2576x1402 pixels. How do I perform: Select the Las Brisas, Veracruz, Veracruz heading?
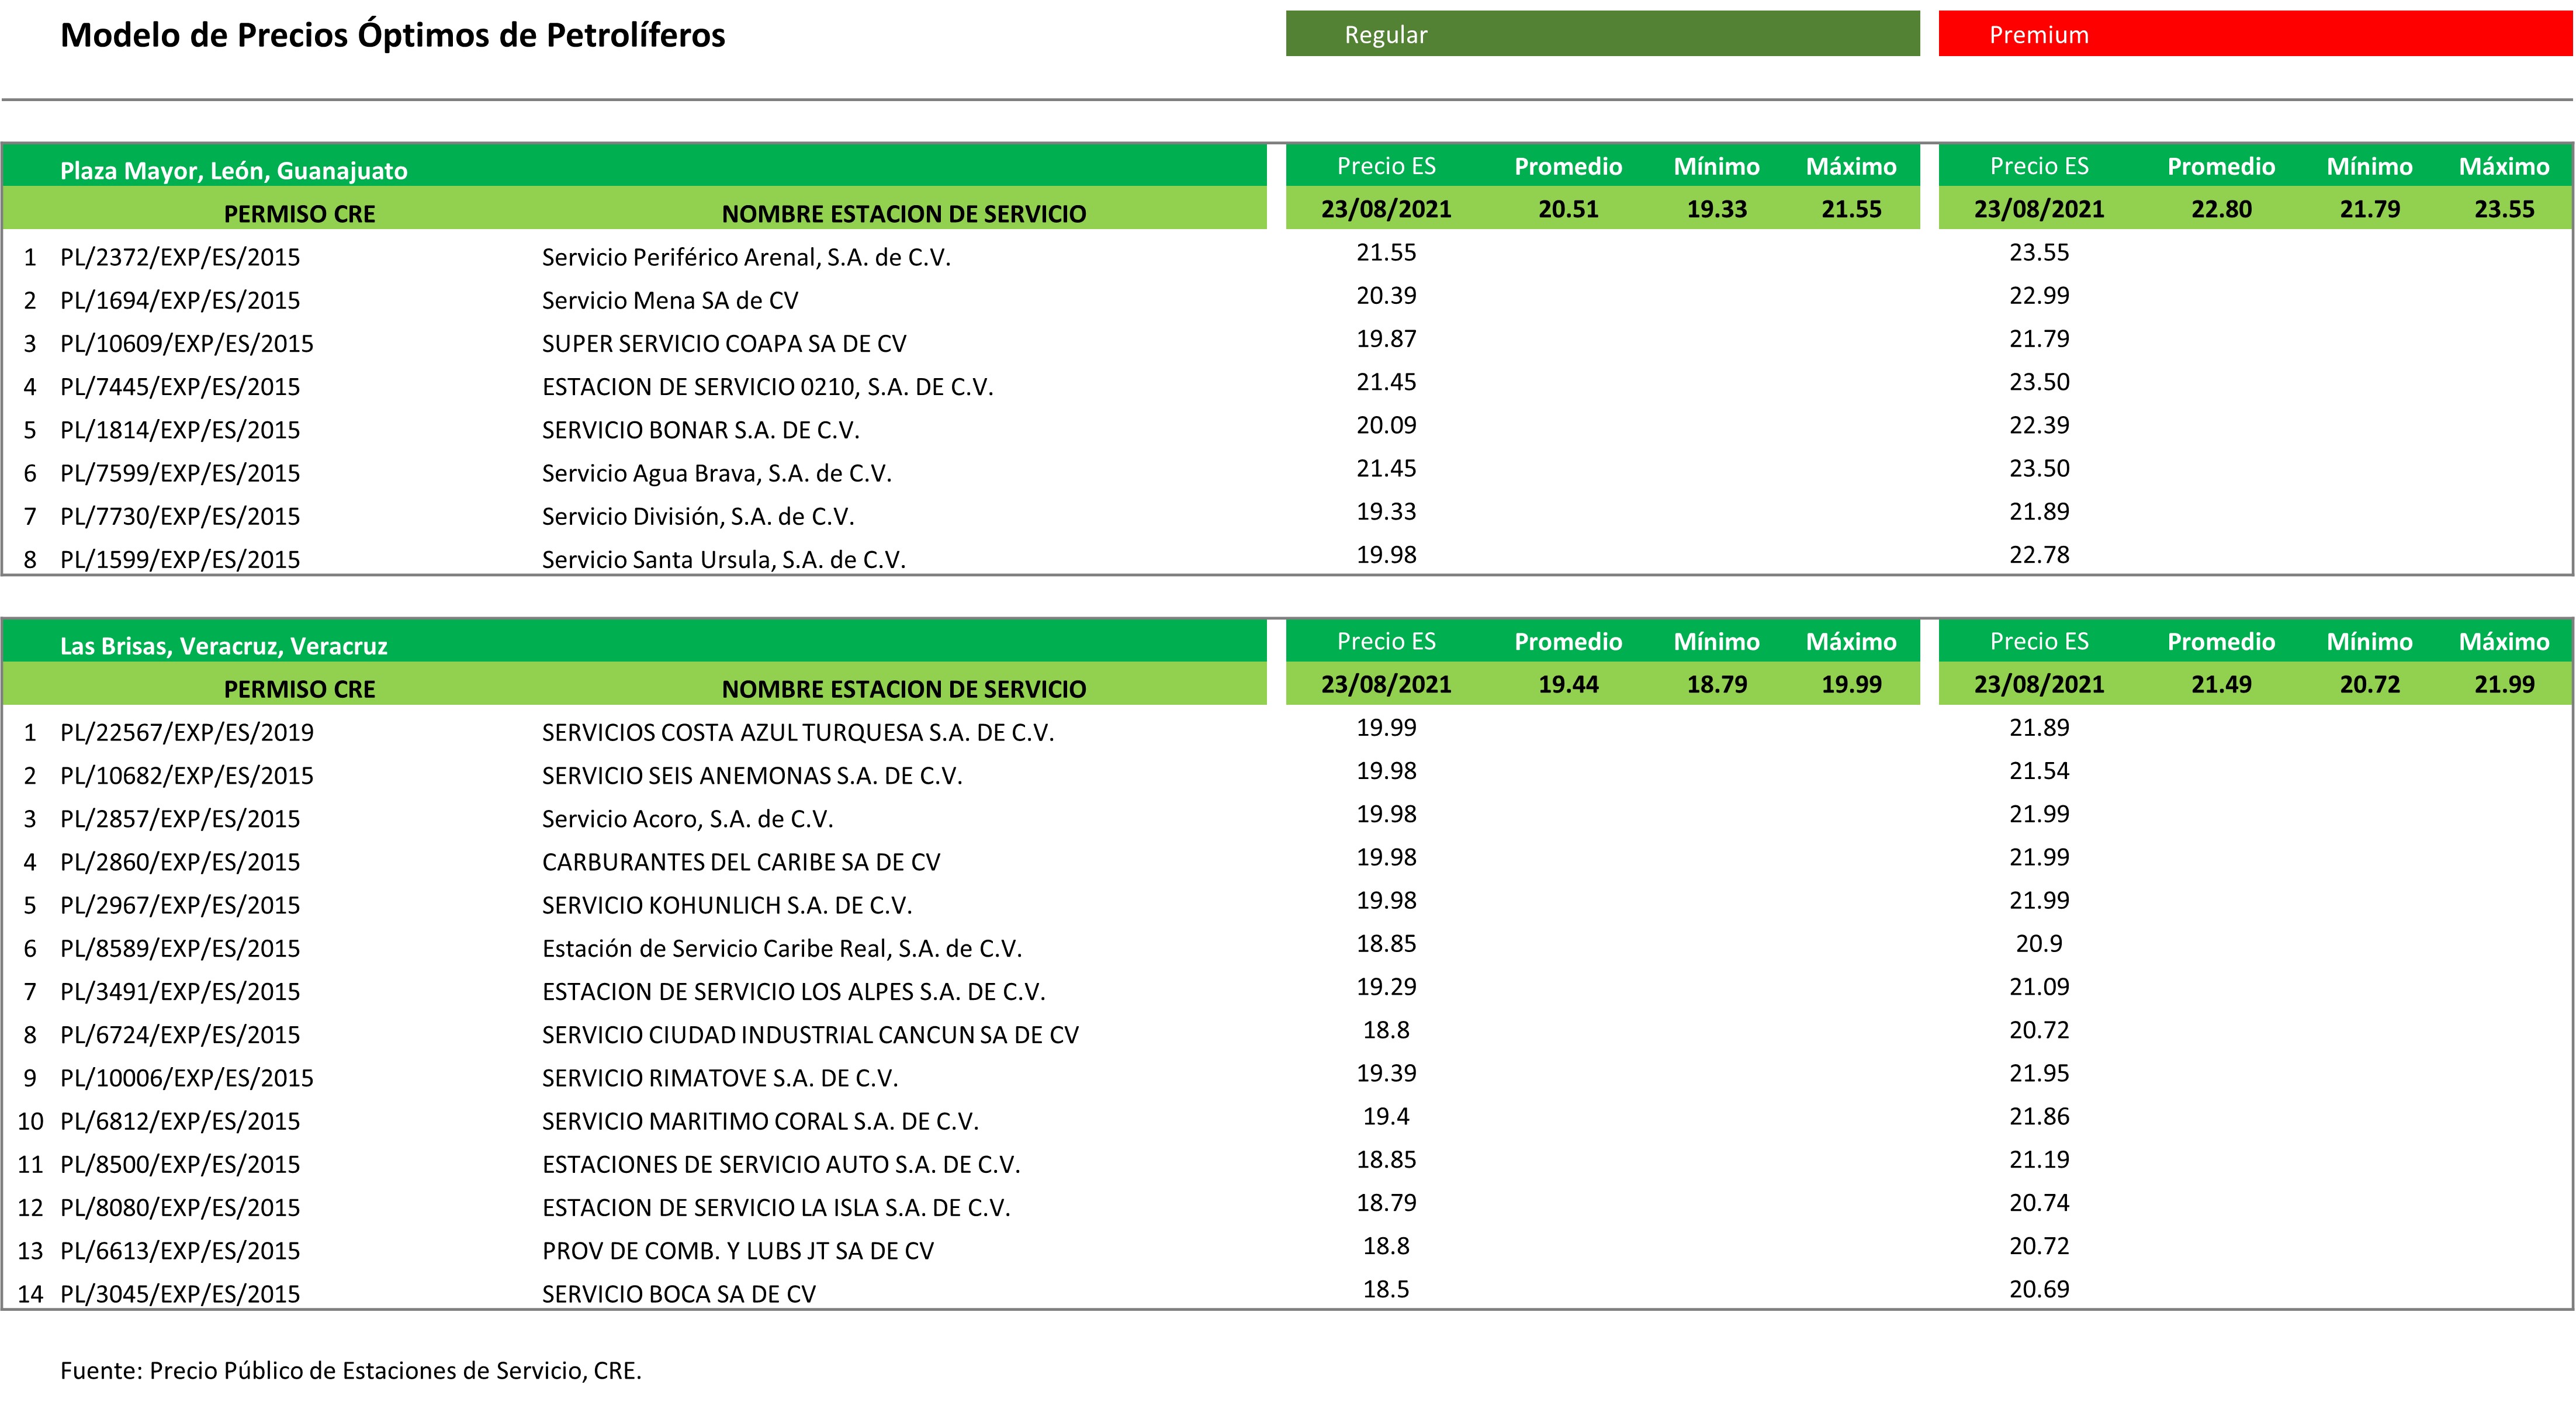pos(224,645)
